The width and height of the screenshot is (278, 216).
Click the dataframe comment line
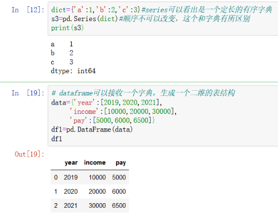[x=143, y=93]
